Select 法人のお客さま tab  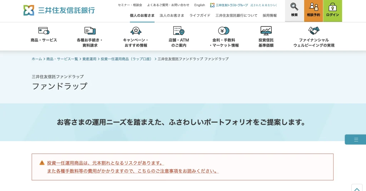click(x=172, y=15)
